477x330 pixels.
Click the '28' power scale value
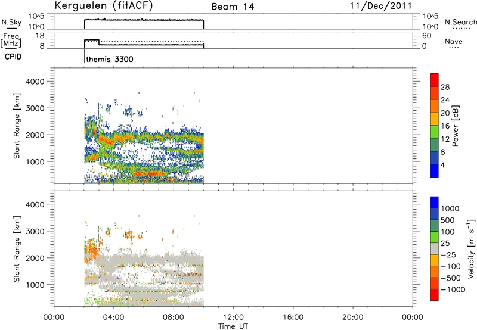[445, 87]
